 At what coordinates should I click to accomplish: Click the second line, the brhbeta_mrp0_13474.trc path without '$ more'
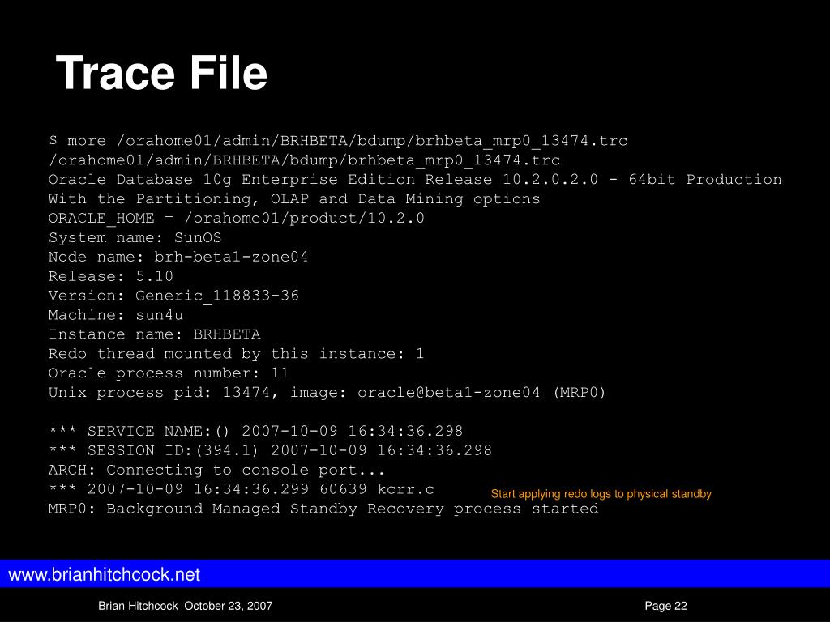point(304,160)
